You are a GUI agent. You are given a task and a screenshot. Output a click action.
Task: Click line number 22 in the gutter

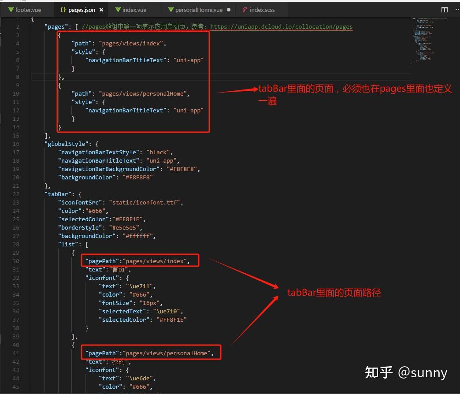click(x=16, y=194)
